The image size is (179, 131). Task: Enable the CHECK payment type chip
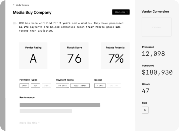(x=47, y=85)
